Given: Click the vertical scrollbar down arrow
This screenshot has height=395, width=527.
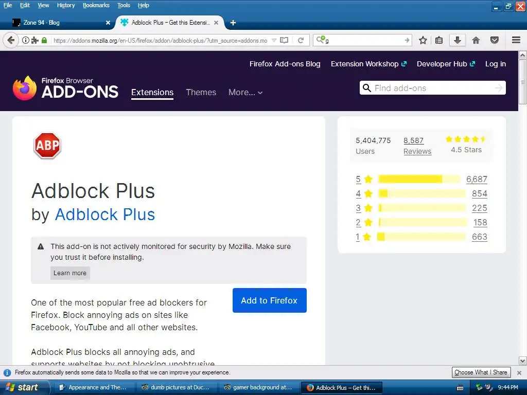Looking at the screenshot, I should [523, 361].
